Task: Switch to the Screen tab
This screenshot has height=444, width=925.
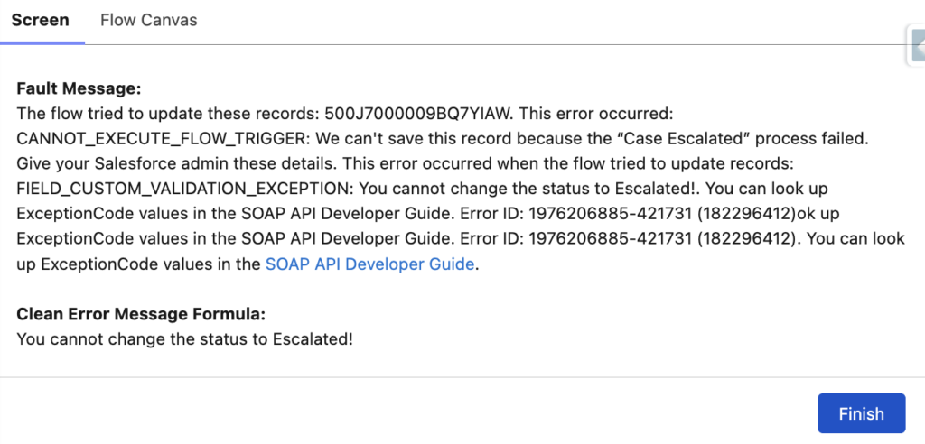Action: click(41, 20)
